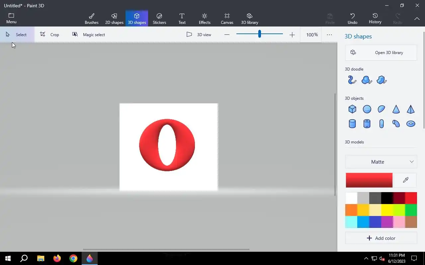Viewport: 425px width, 265px height.
Task: Select the Pyramid 3D object
Action: point(411,109)
